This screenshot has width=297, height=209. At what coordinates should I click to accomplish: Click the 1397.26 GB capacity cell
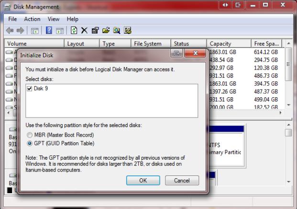[x=223, y=92]
